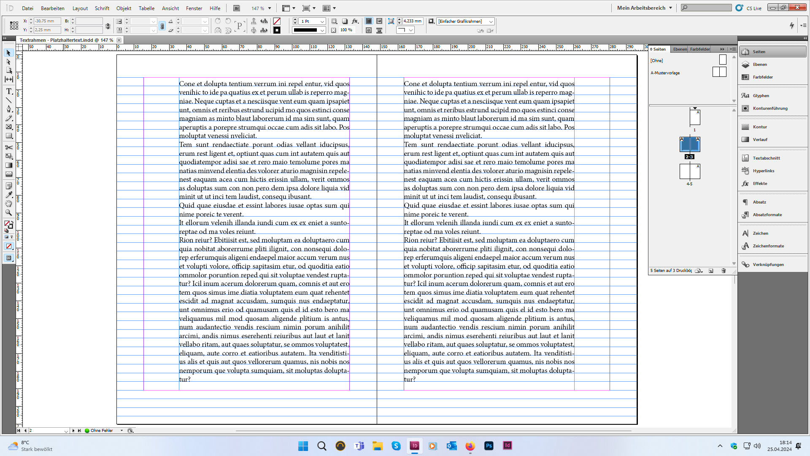This screenshot has height=456, width=810.
Task: Select the Gradient Swatch tool
Action: pyautogui.click(x=8, y=165)
